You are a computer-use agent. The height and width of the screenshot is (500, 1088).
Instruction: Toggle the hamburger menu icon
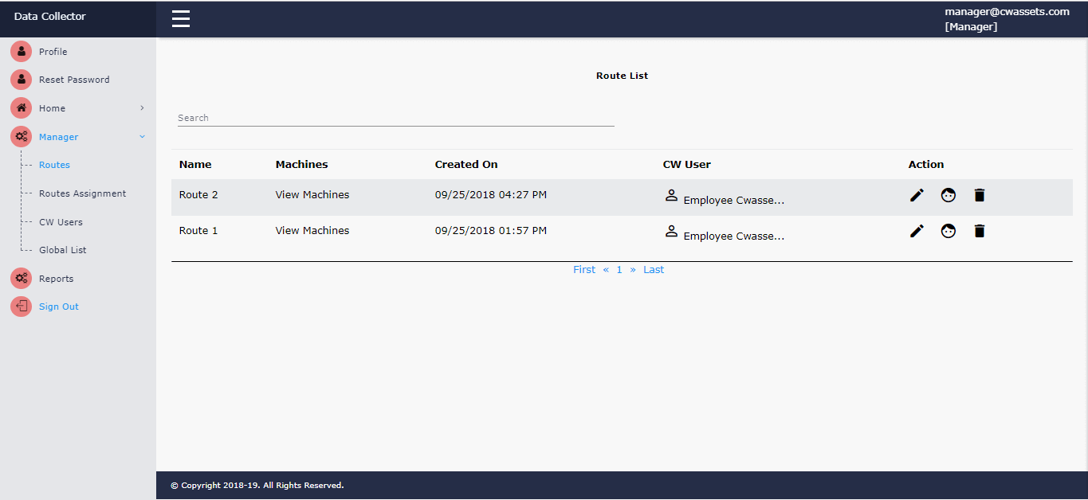coord(181,18)
